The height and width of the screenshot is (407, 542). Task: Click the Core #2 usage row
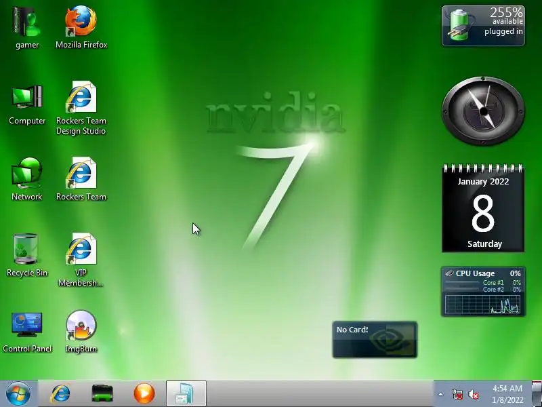tap(483, 290)
